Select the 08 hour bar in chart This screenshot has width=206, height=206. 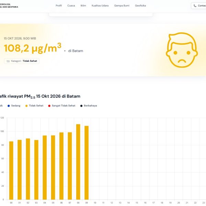(78, 162)
